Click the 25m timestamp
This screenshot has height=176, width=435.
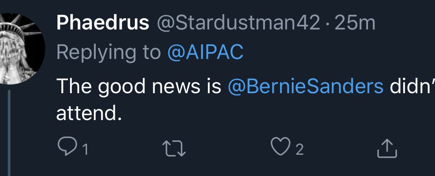[355, 23]
